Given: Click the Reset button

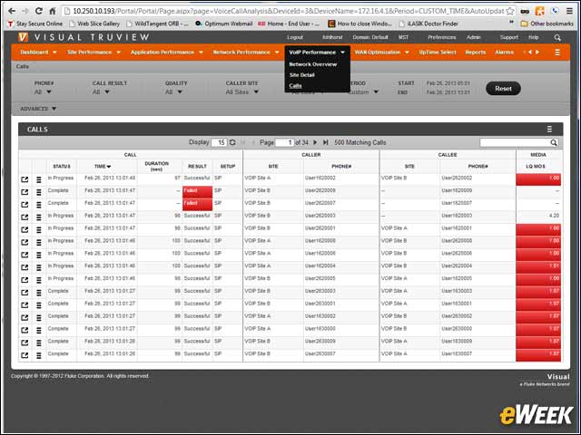Looking at the screenshot, I should tap(503, 89).
